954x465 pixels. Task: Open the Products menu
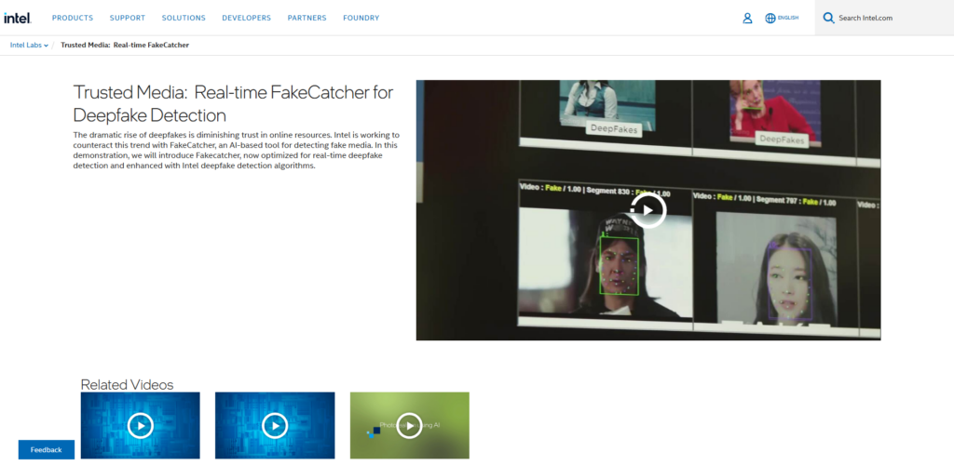[x=73, y=19]
